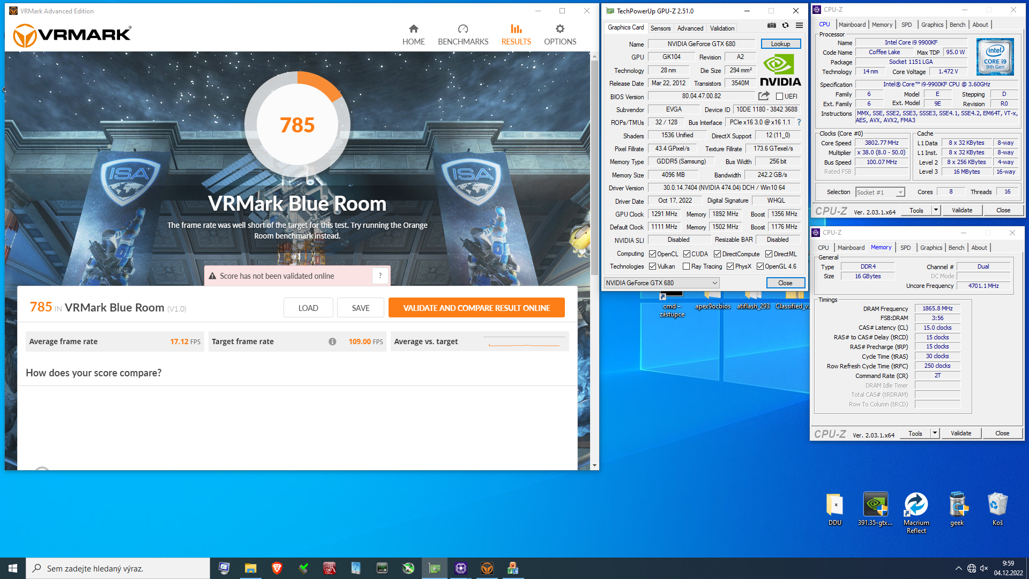Open VRMark OPTIONS gear
Image resolution: width=1029 pixels, height=579 pixels.
pyautogui.click(x=560, y=35)
